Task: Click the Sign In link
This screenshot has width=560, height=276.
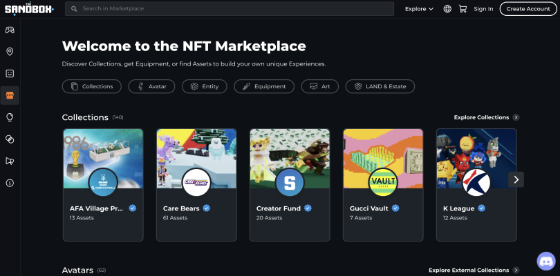Action: click(x=484, y=9)
